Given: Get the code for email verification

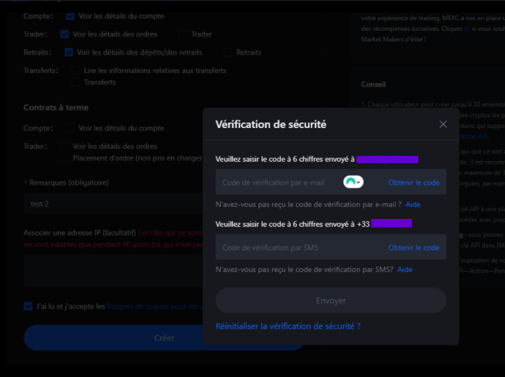Looking at the screenshot, I should pos(413,182).
